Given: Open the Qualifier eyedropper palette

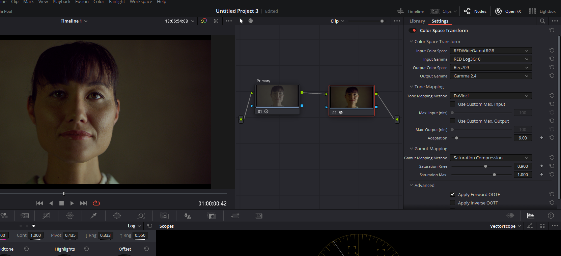Looking at the screenshot, I should [x=94, y=216].
